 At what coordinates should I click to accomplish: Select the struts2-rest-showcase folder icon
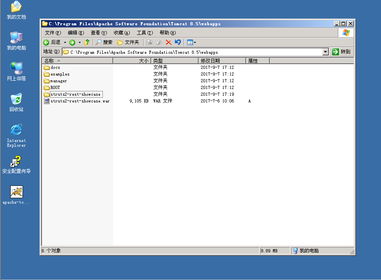tap(47, 94)
